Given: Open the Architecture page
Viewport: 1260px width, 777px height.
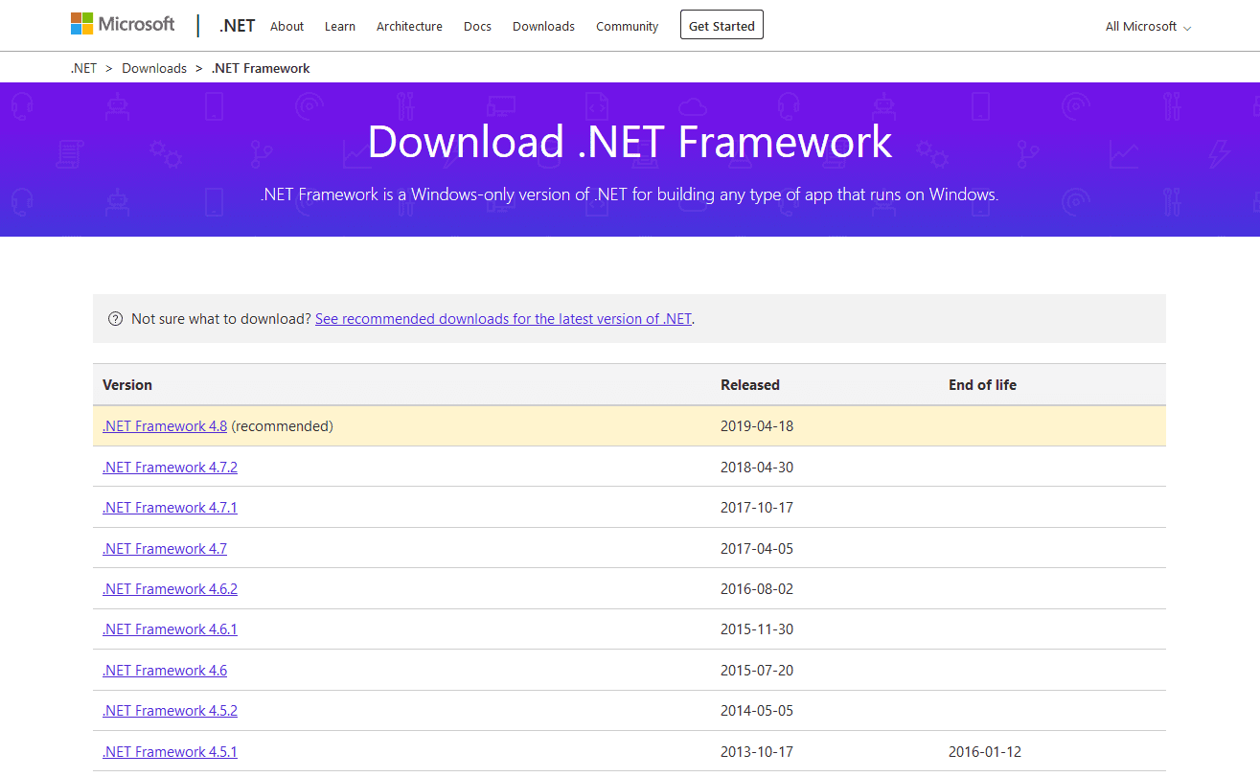Looking at the screenshot, I should 409,27.
